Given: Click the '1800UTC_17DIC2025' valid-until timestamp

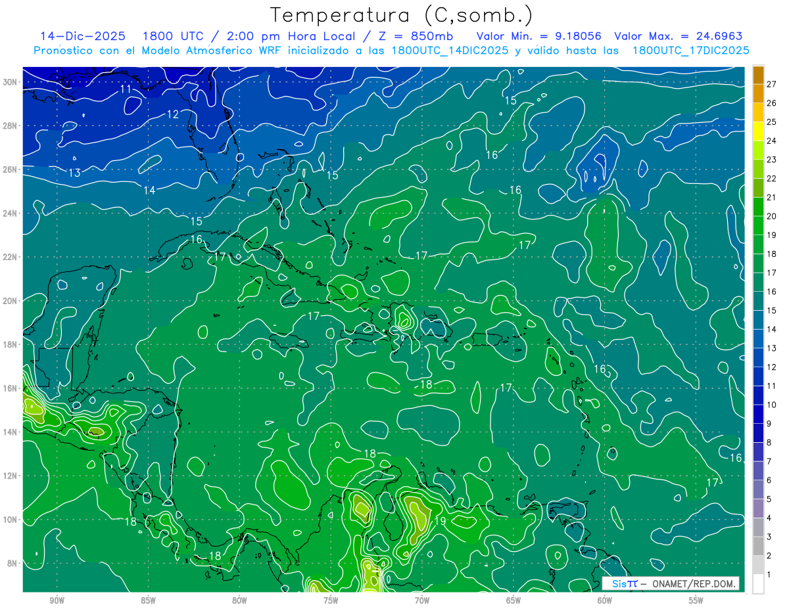Looking at the screenshot, I should coord(691,51).
